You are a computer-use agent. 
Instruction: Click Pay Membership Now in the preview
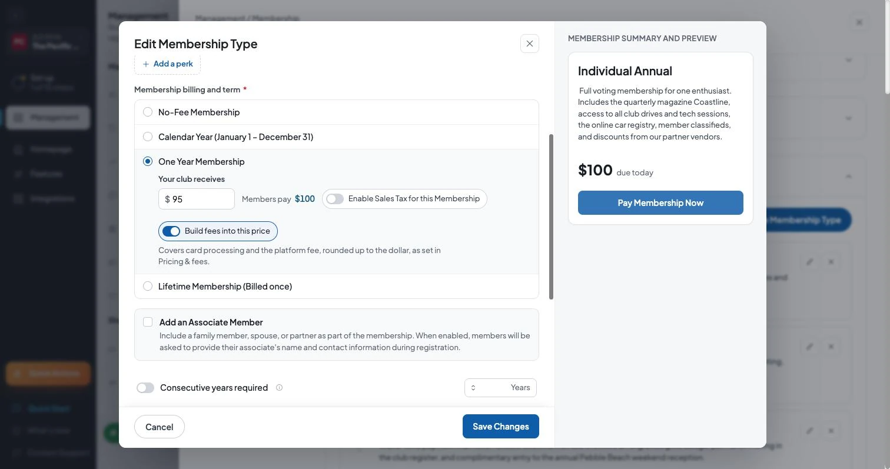coord(660,202)
